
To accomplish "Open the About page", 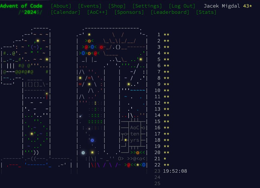I will click(61, 6).
